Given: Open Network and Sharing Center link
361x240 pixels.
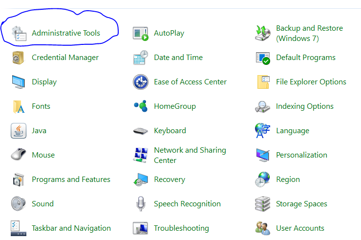Looking at the screenshot, I should (190, 155).
